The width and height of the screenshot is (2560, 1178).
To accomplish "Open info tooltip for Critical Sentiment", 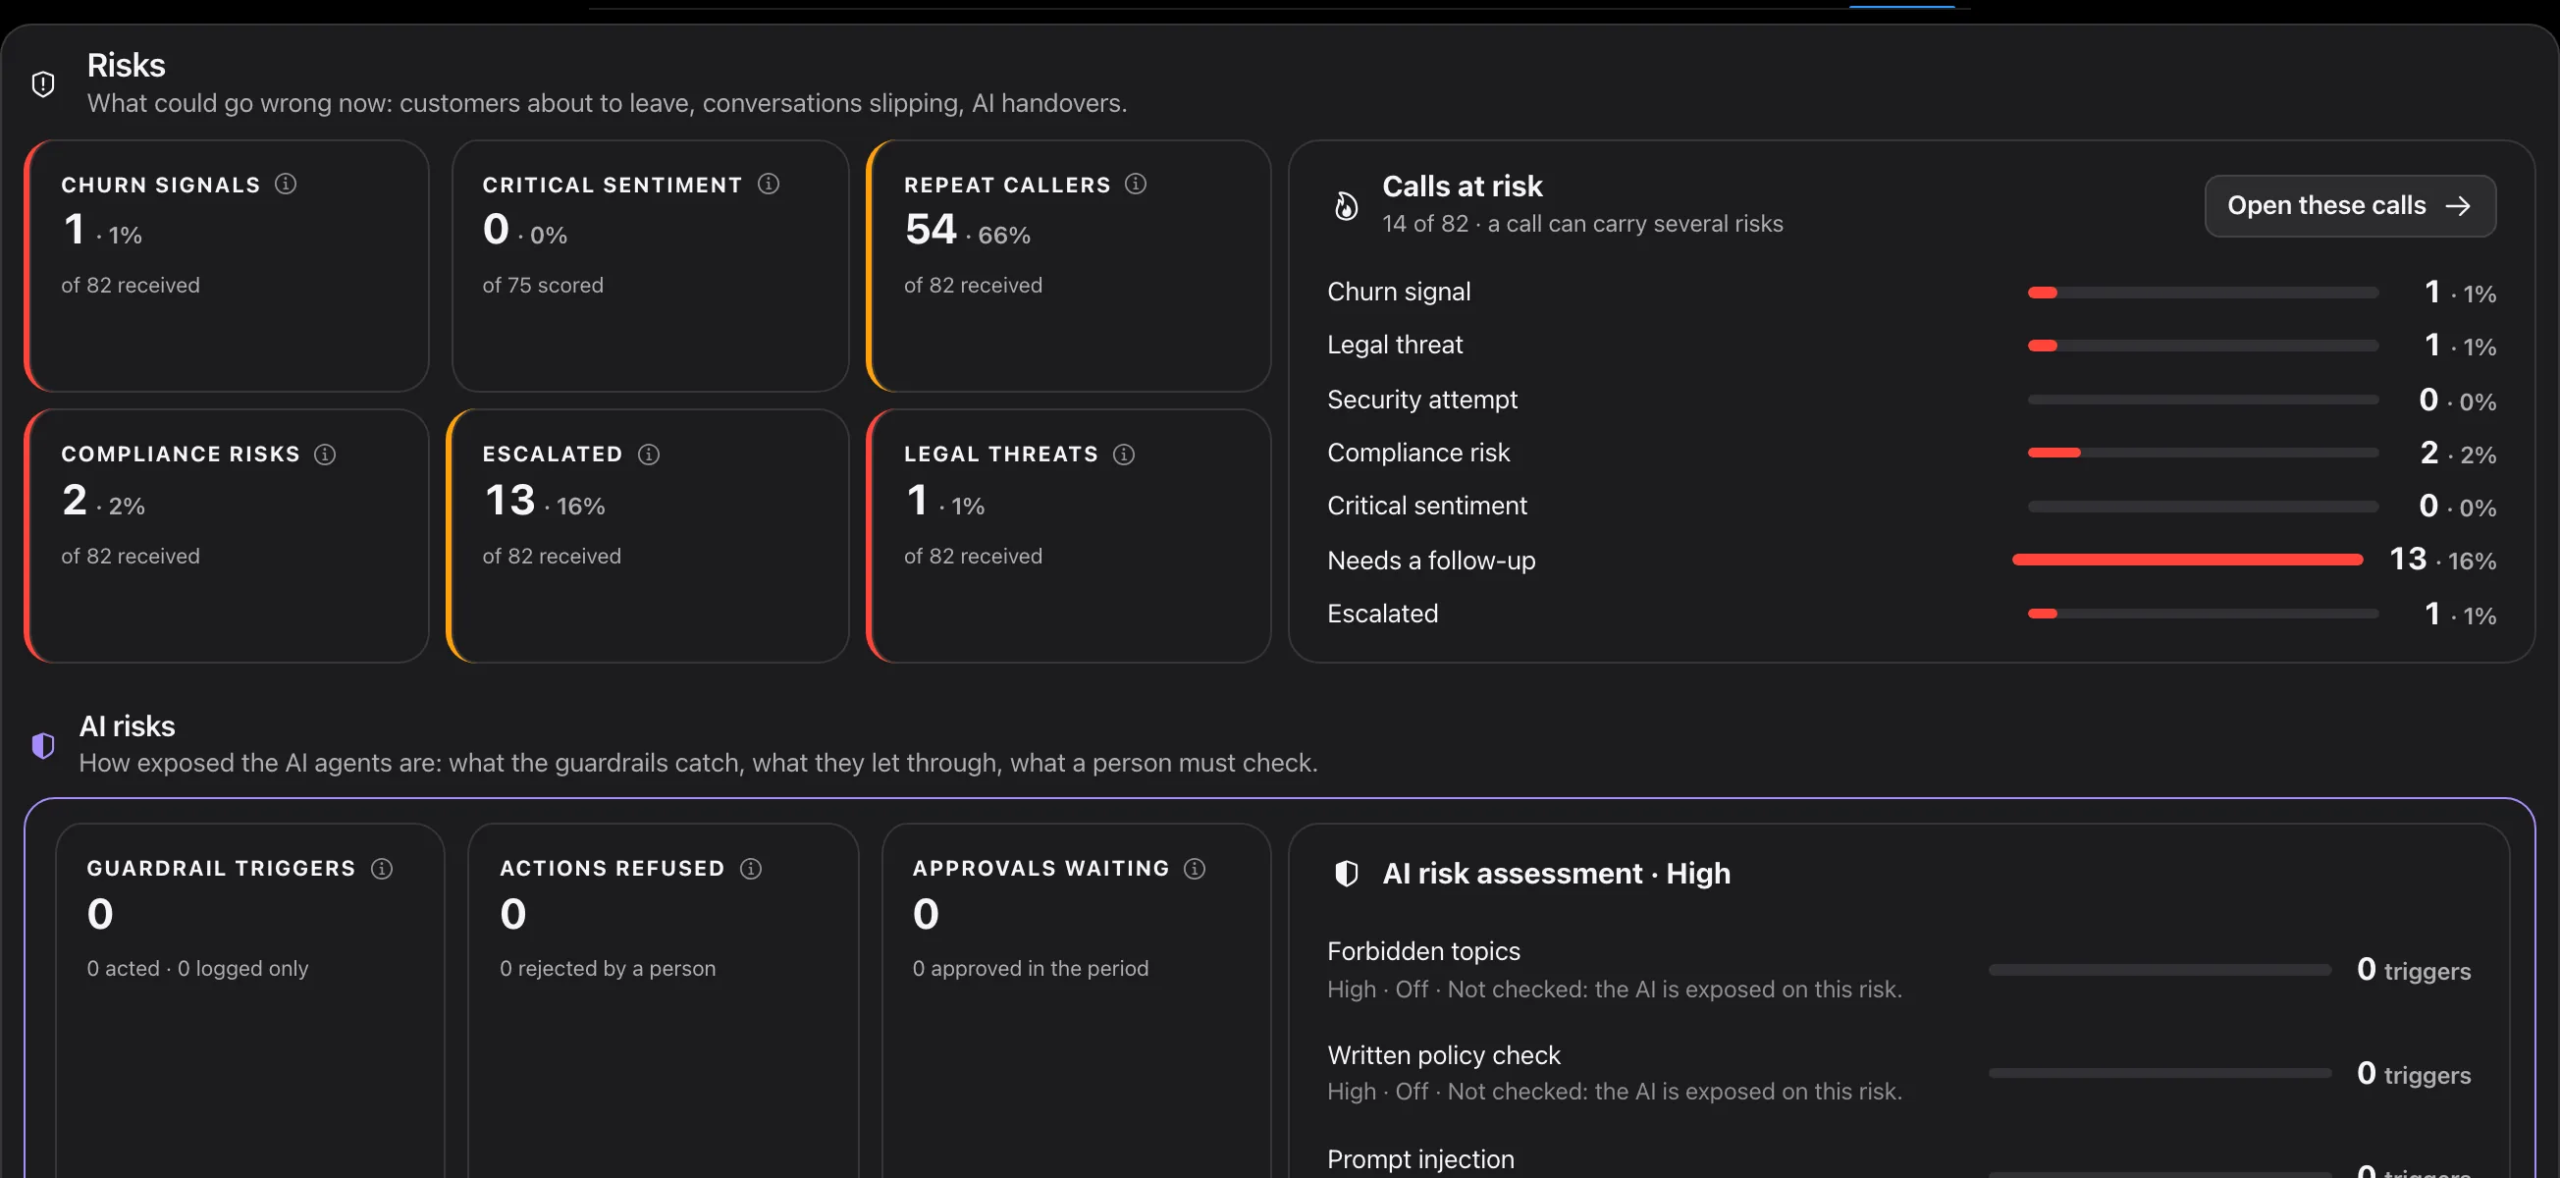I will [x=769, y=184].
